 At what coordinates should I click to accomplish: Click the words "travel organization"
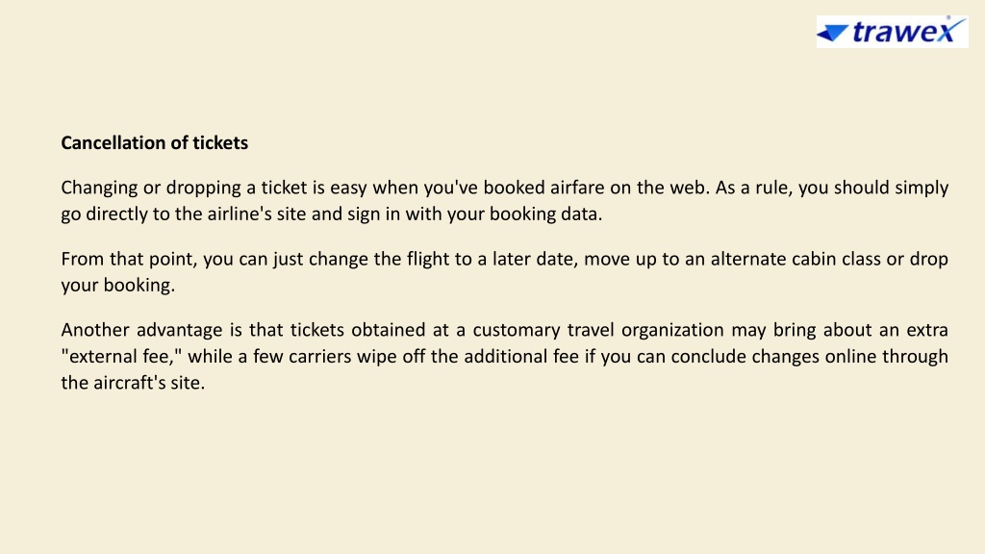coord(645,330)
